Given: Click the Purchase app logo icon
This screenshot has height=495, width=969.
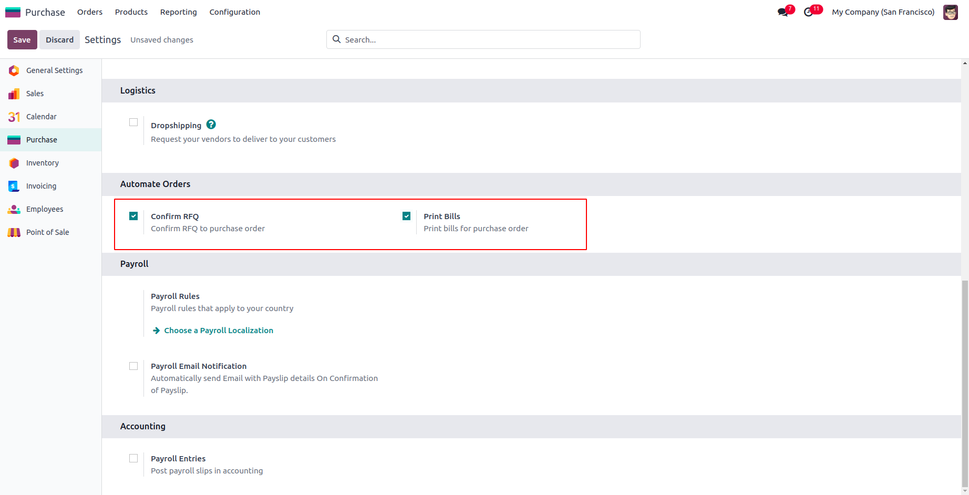Looking at the screenshot, I should coord(13,12).
